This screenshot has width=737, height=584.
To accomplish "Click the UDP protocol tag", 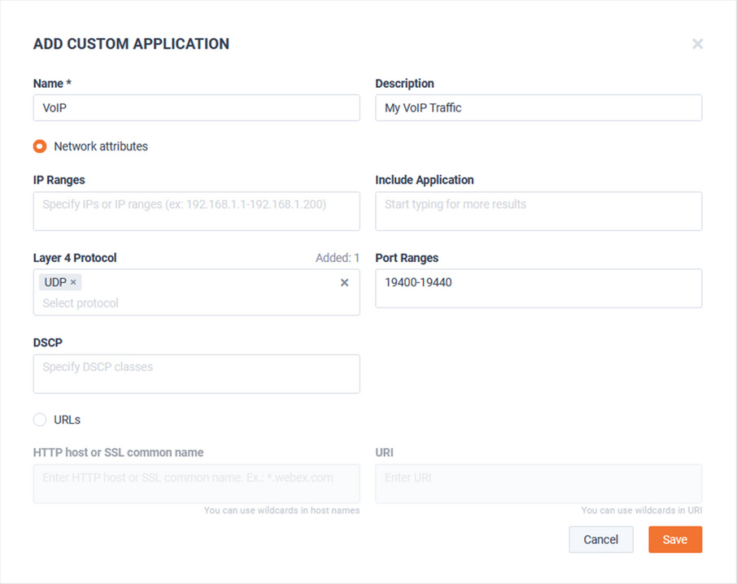I will tap(55, 282).
